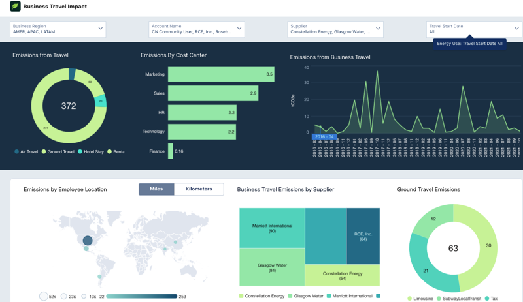Viewport: 523px width, 302px height.
Task: Click the Emissions by Employee Location heading
Action: 65,189
